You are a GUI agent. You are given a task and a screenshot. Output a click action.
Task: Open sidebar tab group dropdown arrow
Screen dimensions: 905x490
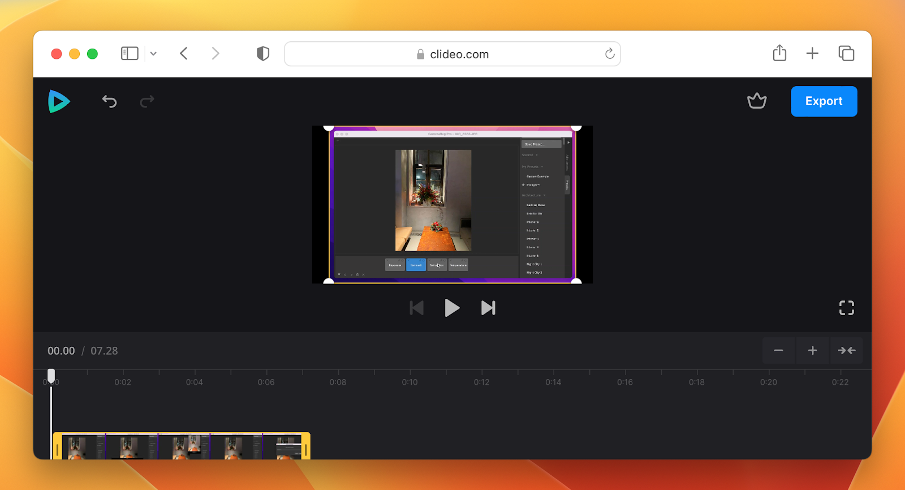(x=153, y=54)
